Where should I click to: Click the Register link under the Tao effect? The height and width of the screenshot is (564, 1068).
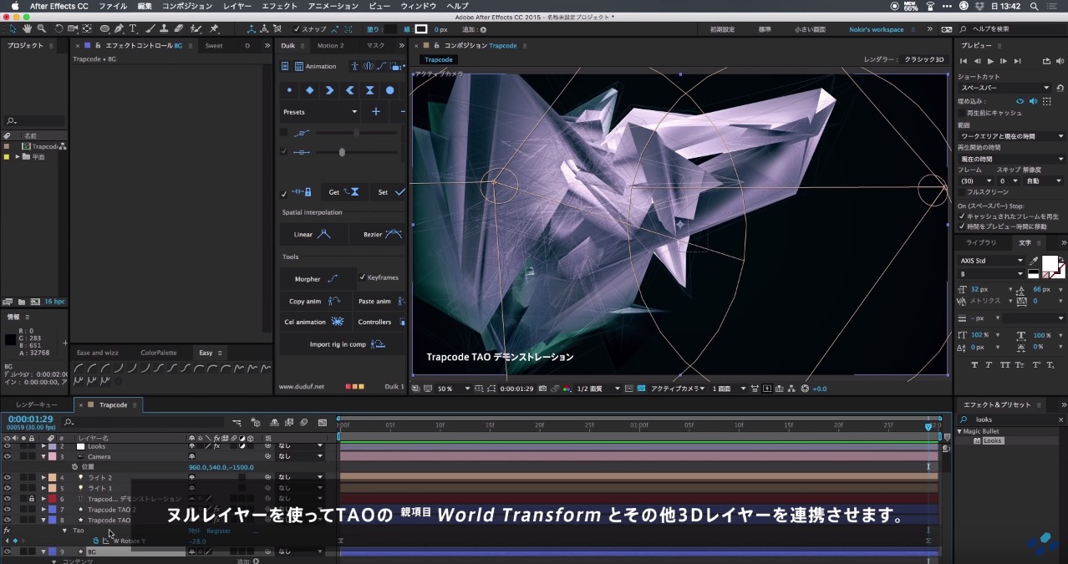point(219,531)
